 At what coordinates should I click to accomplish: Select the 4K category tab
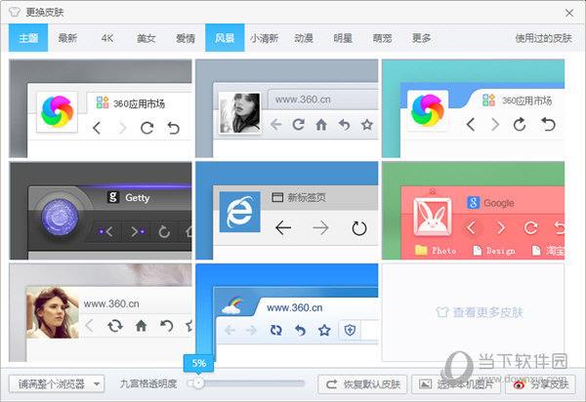106,38
